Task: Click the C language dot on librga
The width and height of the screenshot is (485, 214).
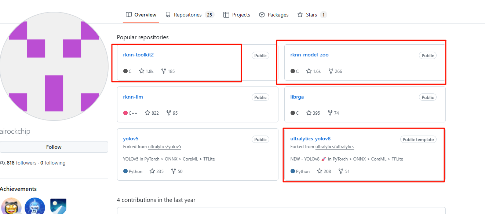Action: click(293, 113)
